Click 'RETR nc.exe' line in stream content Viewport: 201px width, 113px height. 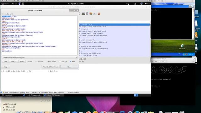(x=7, y=45)
